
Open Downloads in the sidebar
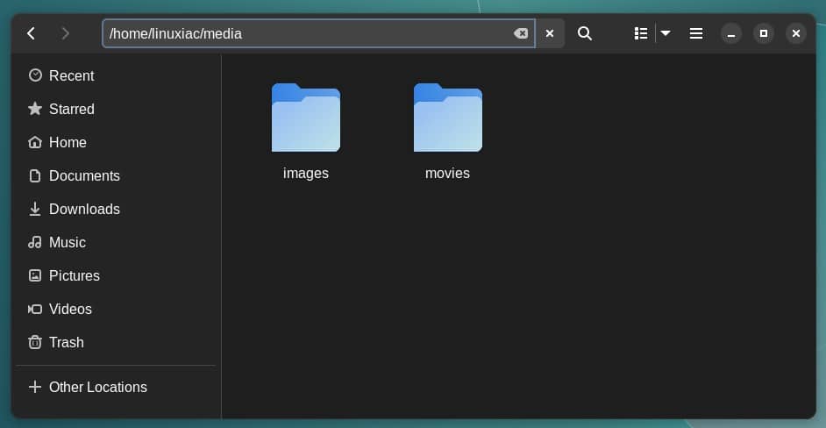(x=116, y=209)
